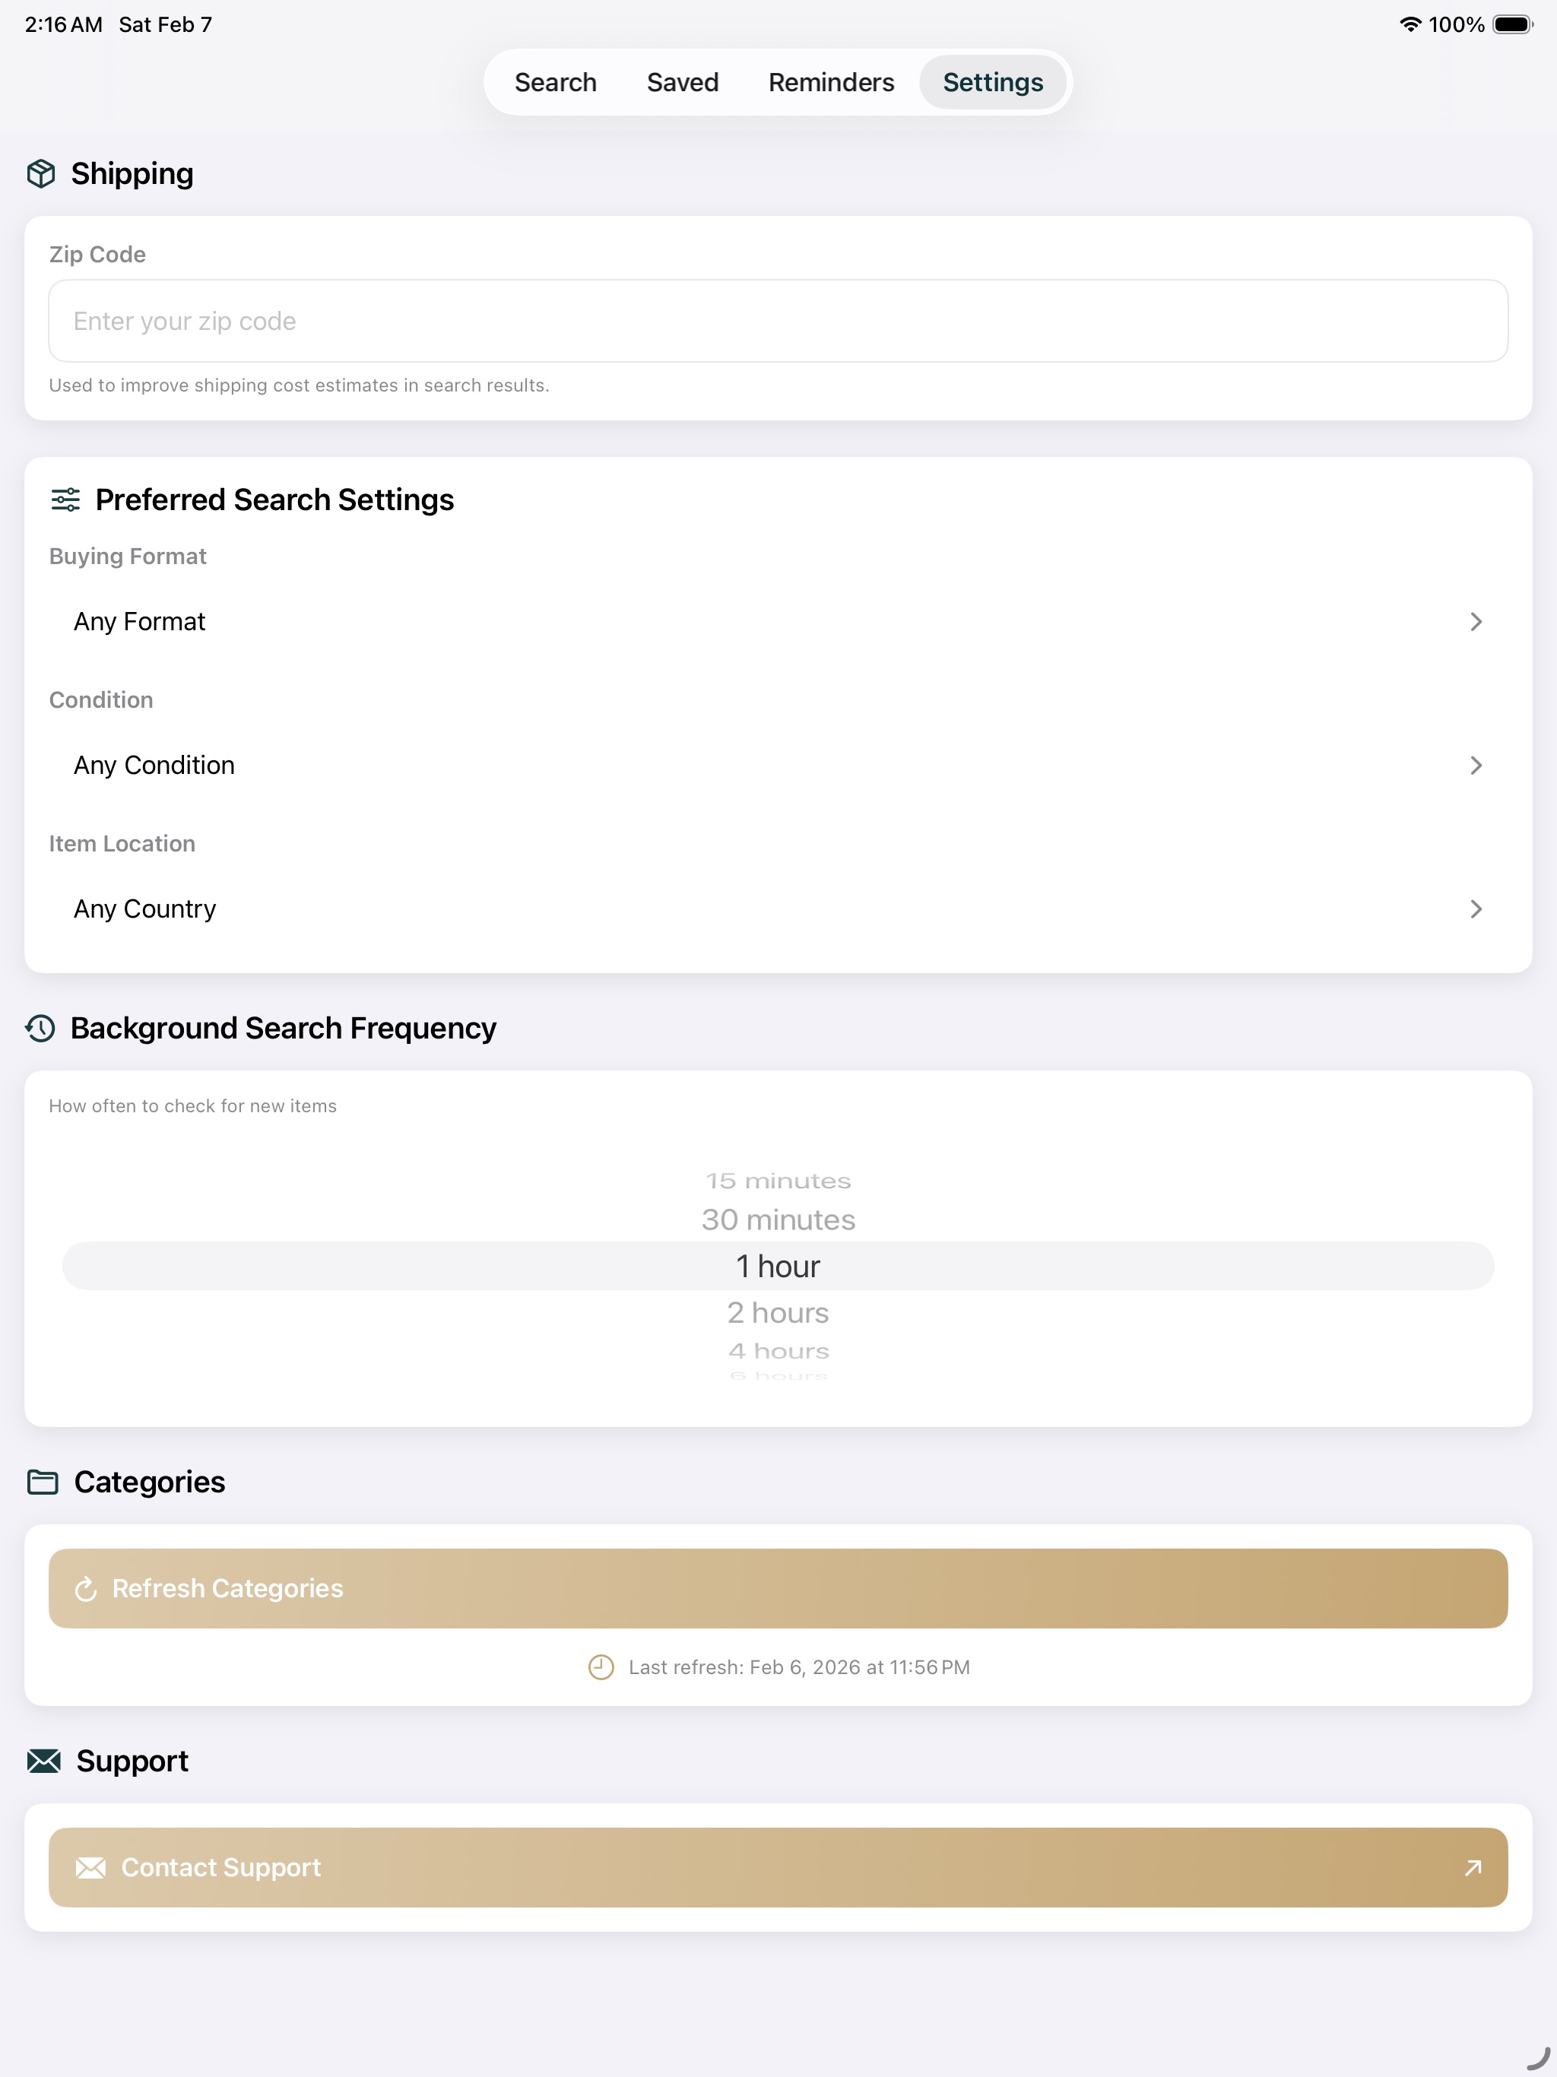Click the clock icon beside Last refresh

601,1666
